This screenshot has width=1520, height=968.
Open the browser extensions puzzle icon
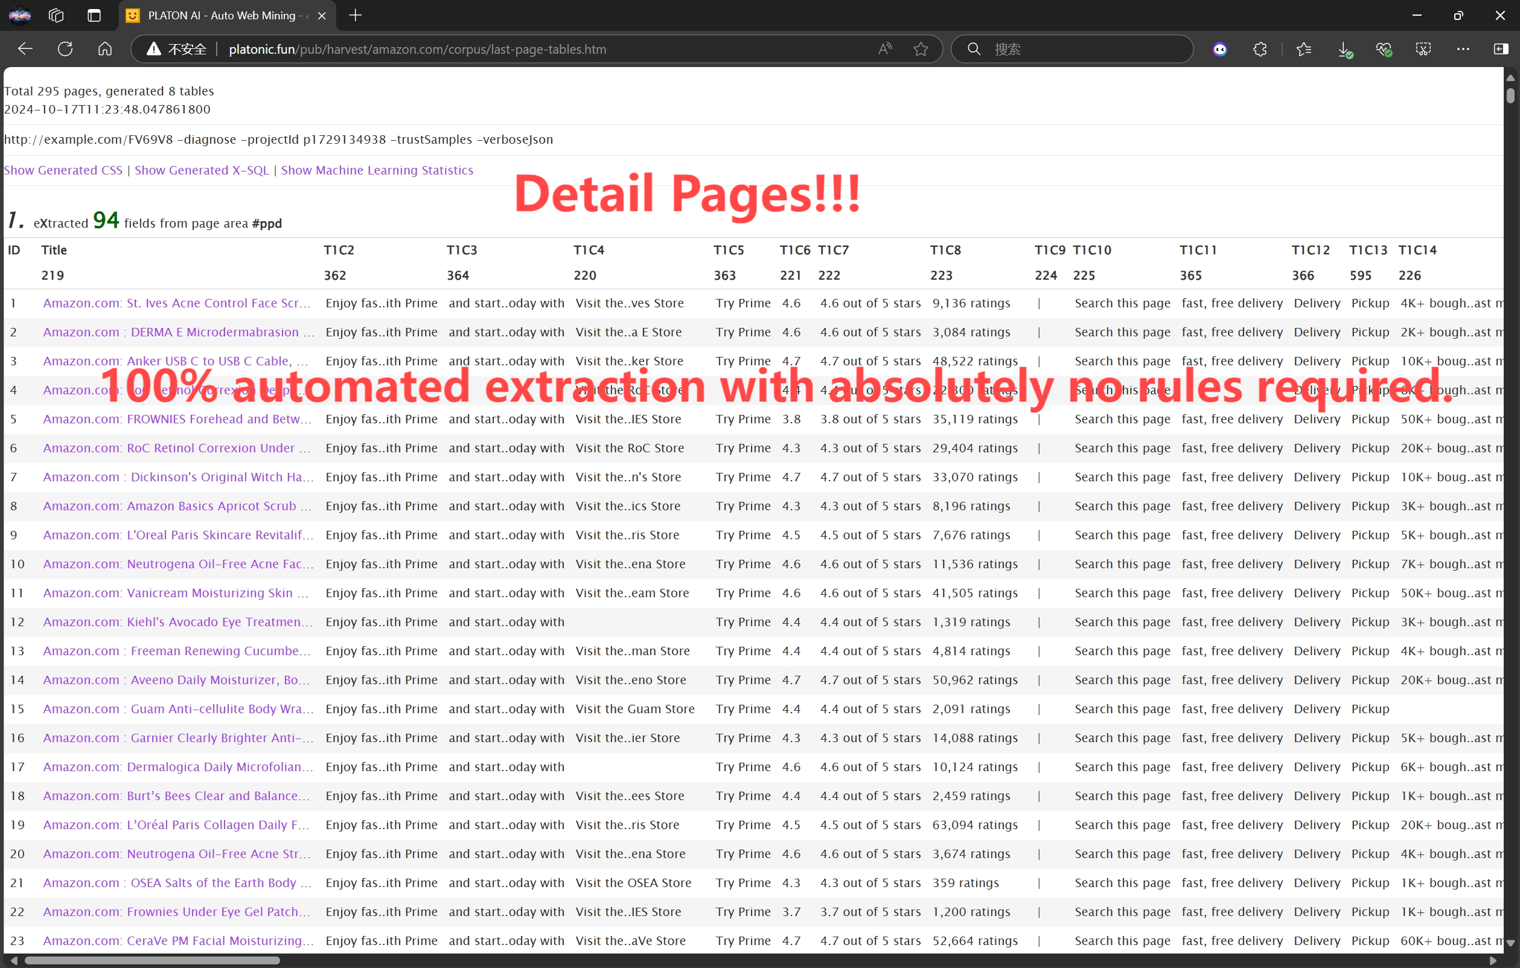click(1260, 49)
